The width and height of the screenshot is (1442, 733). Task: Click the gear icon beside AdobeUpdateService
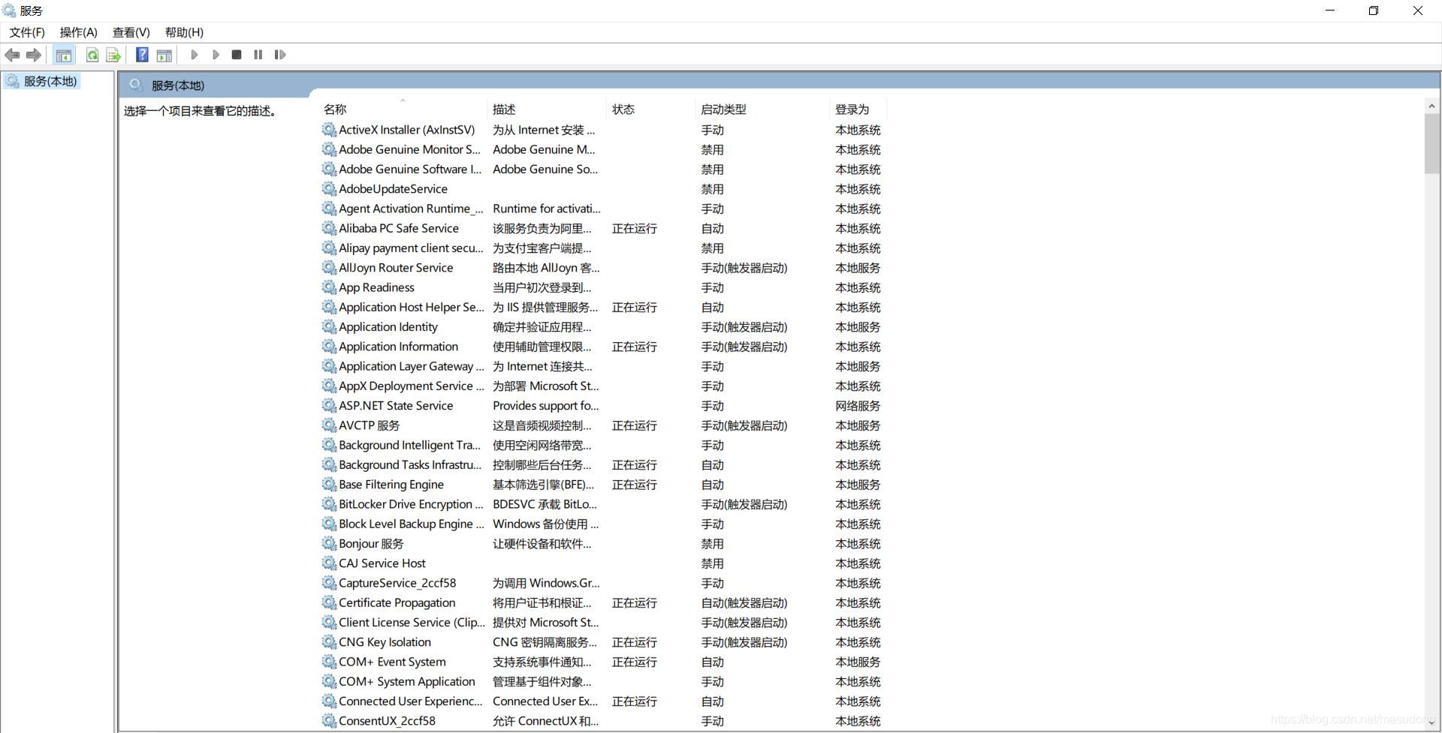tap(329, 189)
